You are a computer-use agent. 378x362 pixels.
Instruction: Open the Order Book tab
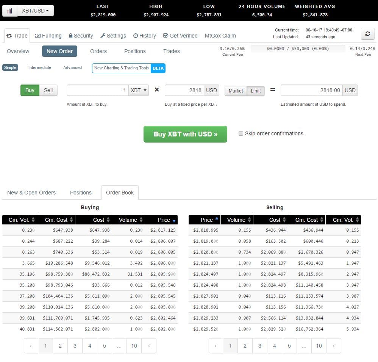pyautogui.click(x=120, y=193)
